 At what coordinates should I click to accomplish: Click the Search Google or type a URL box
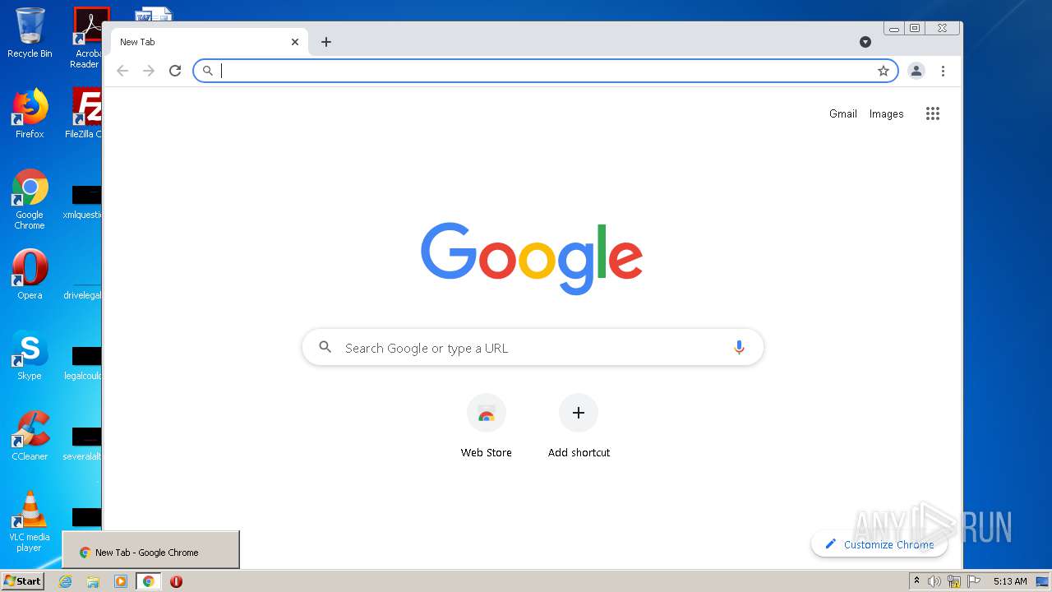click(x=533, y=348)
